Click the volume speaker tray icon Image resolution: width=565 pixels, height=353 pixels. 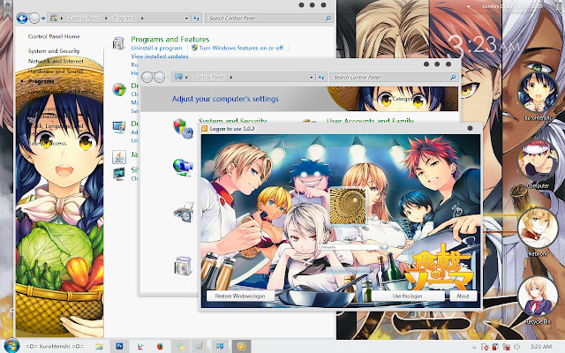[x=517, y=347]
